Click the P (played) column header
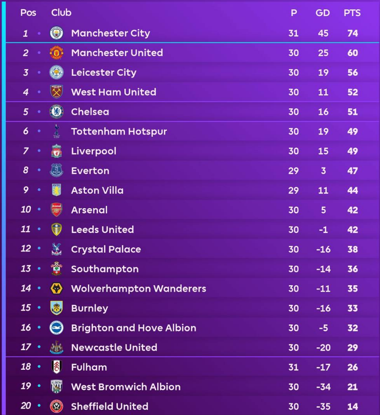The image size is (380, 415). [294, 13]
